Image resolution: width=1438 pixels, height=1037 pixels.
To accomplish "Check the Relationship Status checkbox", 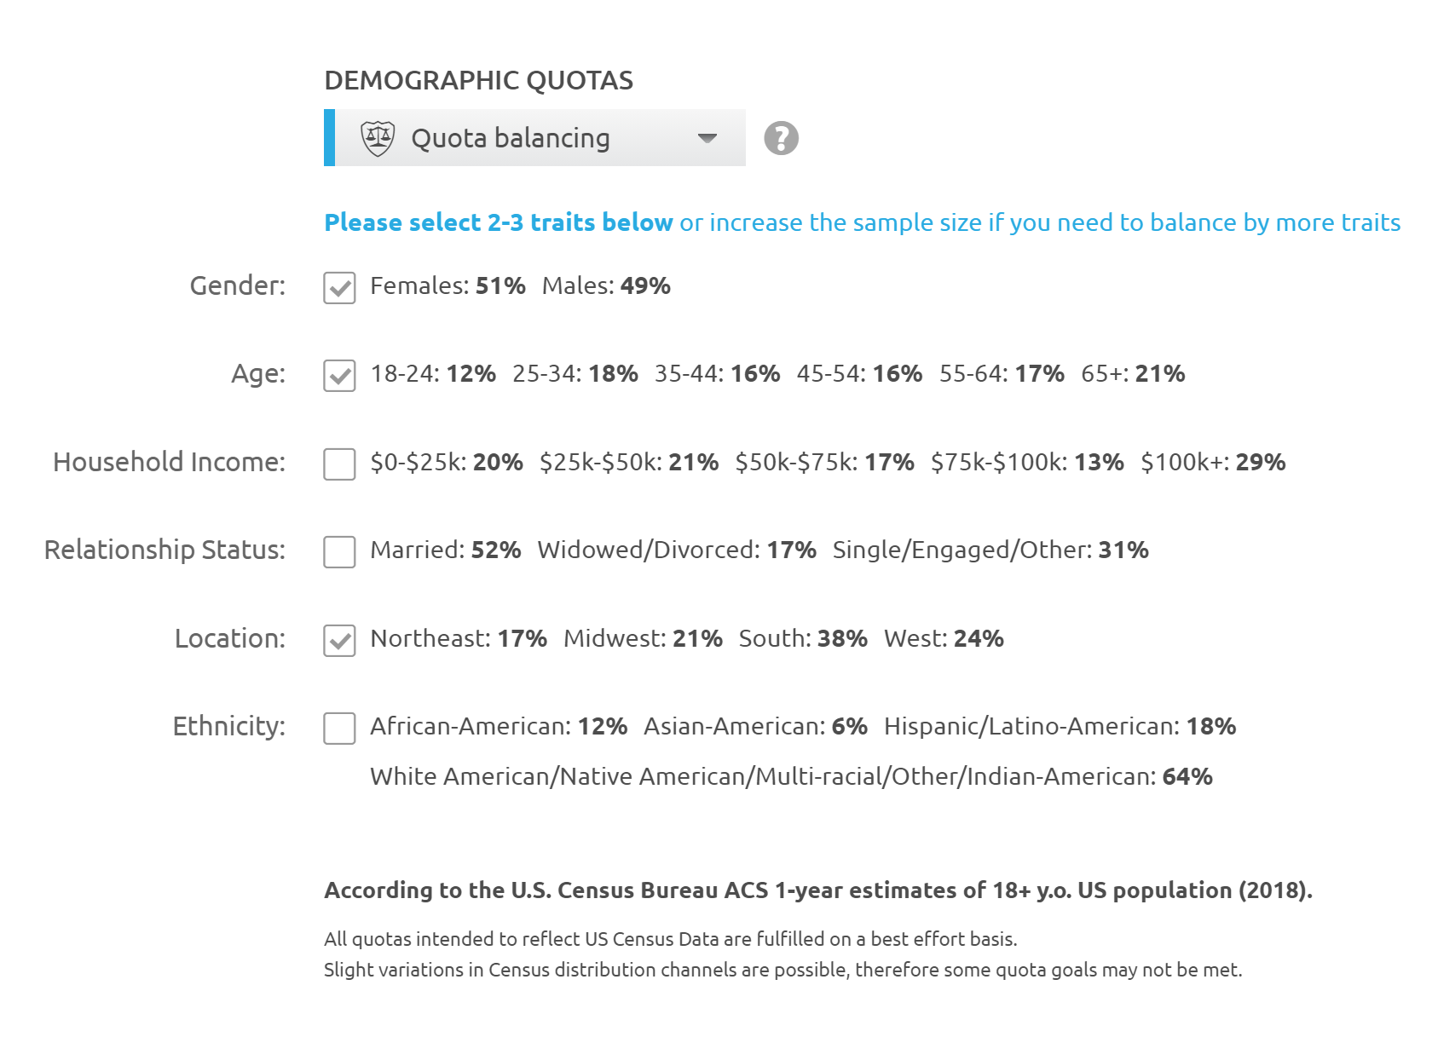I will 339,552.
